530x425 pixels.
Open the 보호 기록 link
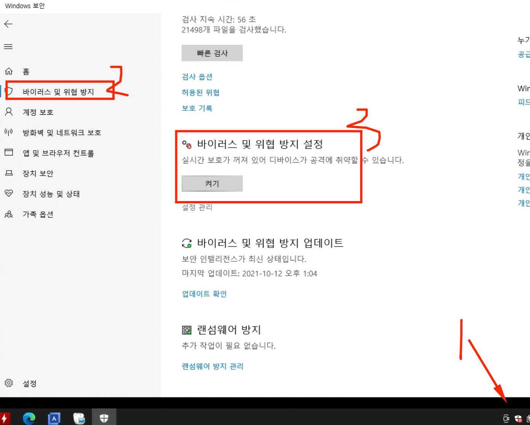coord(197,108)
